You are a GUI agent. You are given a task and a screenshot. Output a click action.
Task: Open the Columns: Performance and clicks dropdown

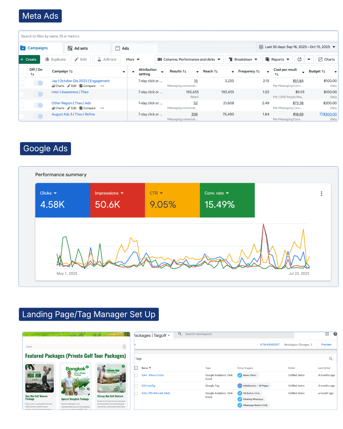click(189, 59)
